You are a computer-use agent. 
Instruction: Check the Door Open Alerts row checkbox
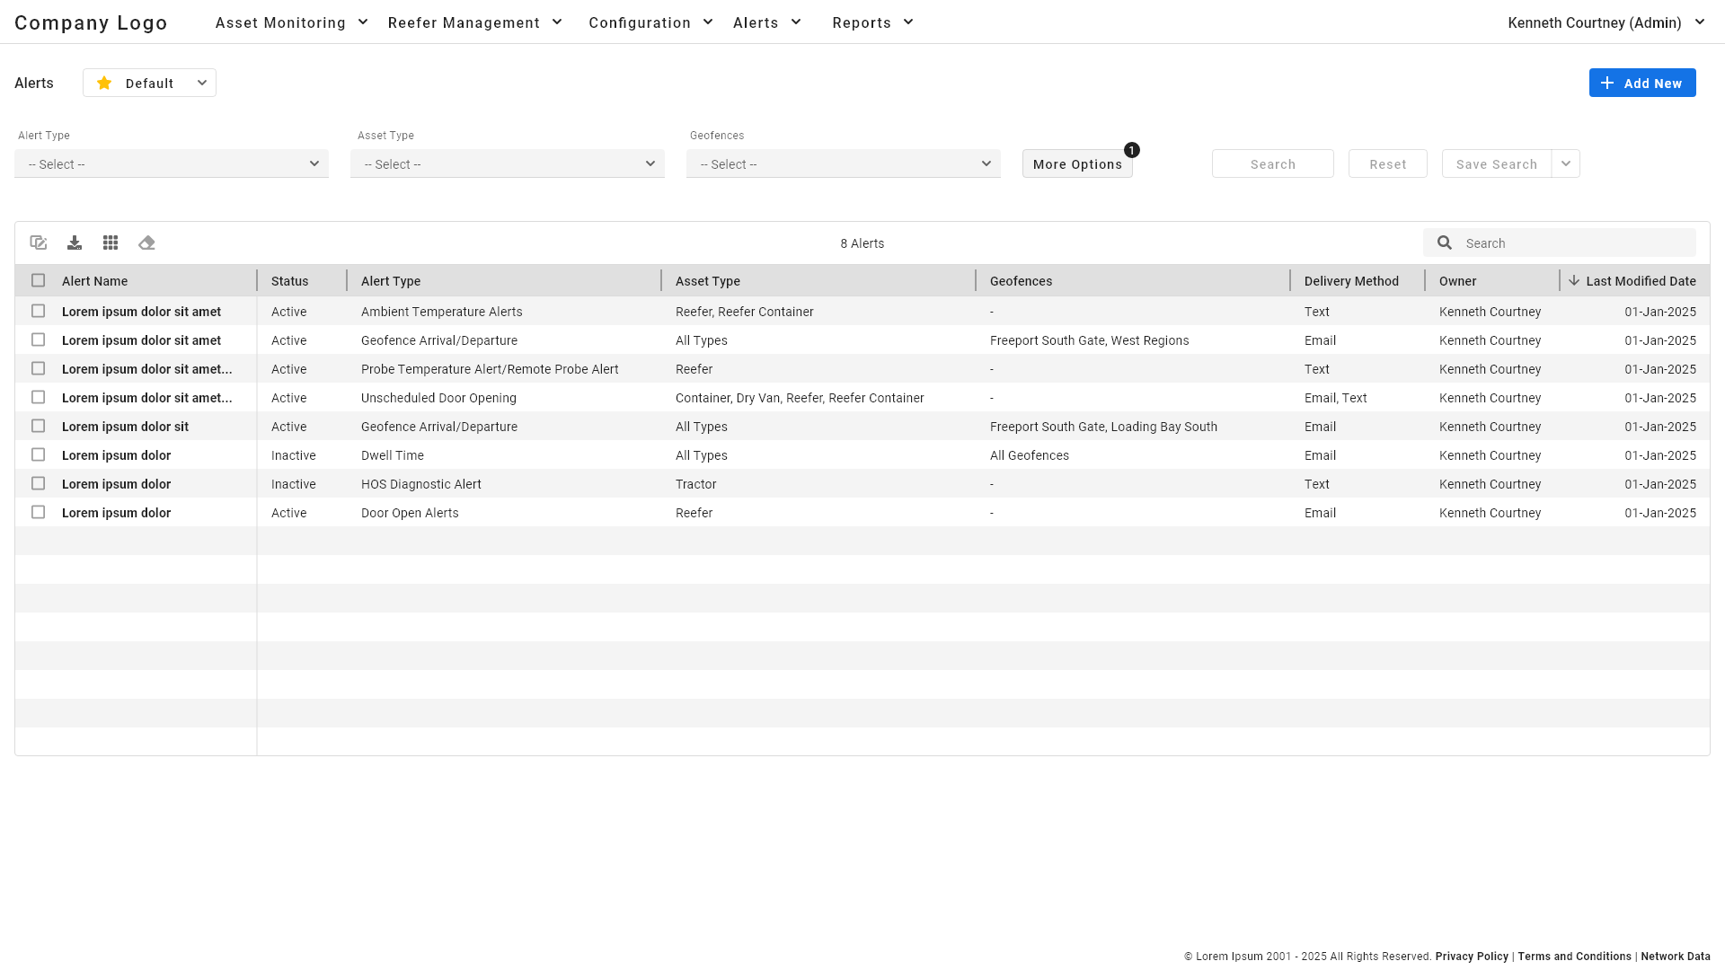38,512
